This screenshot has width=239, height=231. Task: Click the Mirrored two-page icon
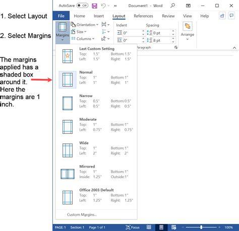68,174
